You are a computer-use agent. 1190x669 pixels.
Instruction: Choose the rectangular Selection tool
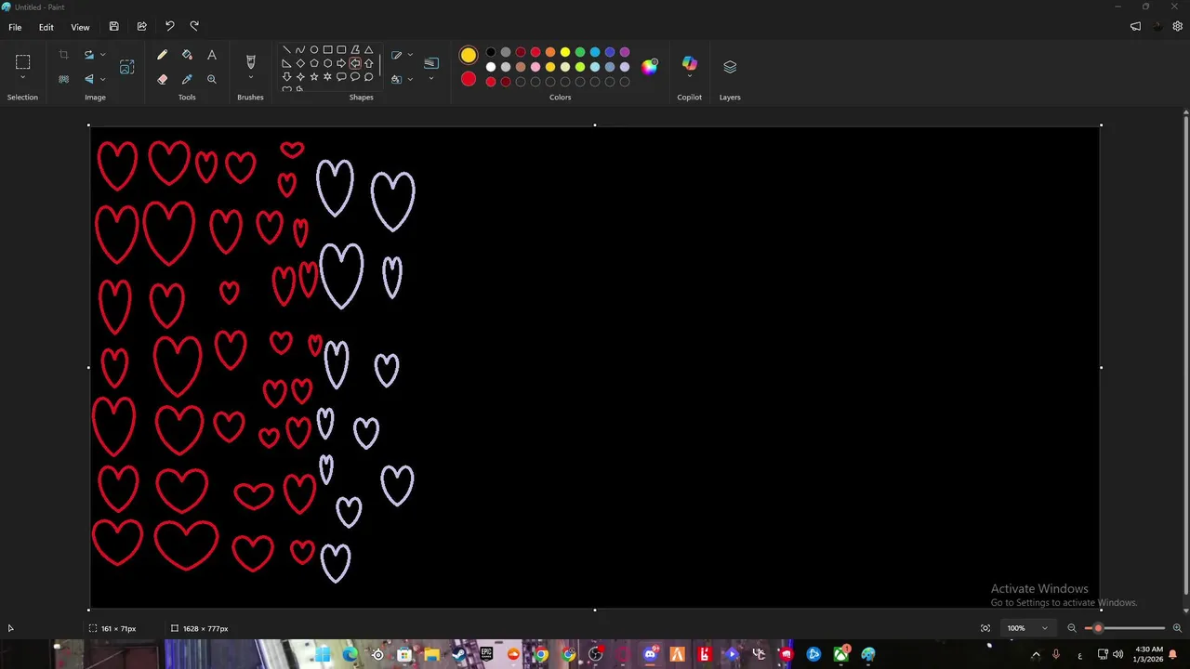pyautogui.click(x=23, y=62)
